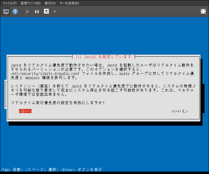Click the run virtual machine play button
This screenshot has height=174, width=209.
coord(27,11)
